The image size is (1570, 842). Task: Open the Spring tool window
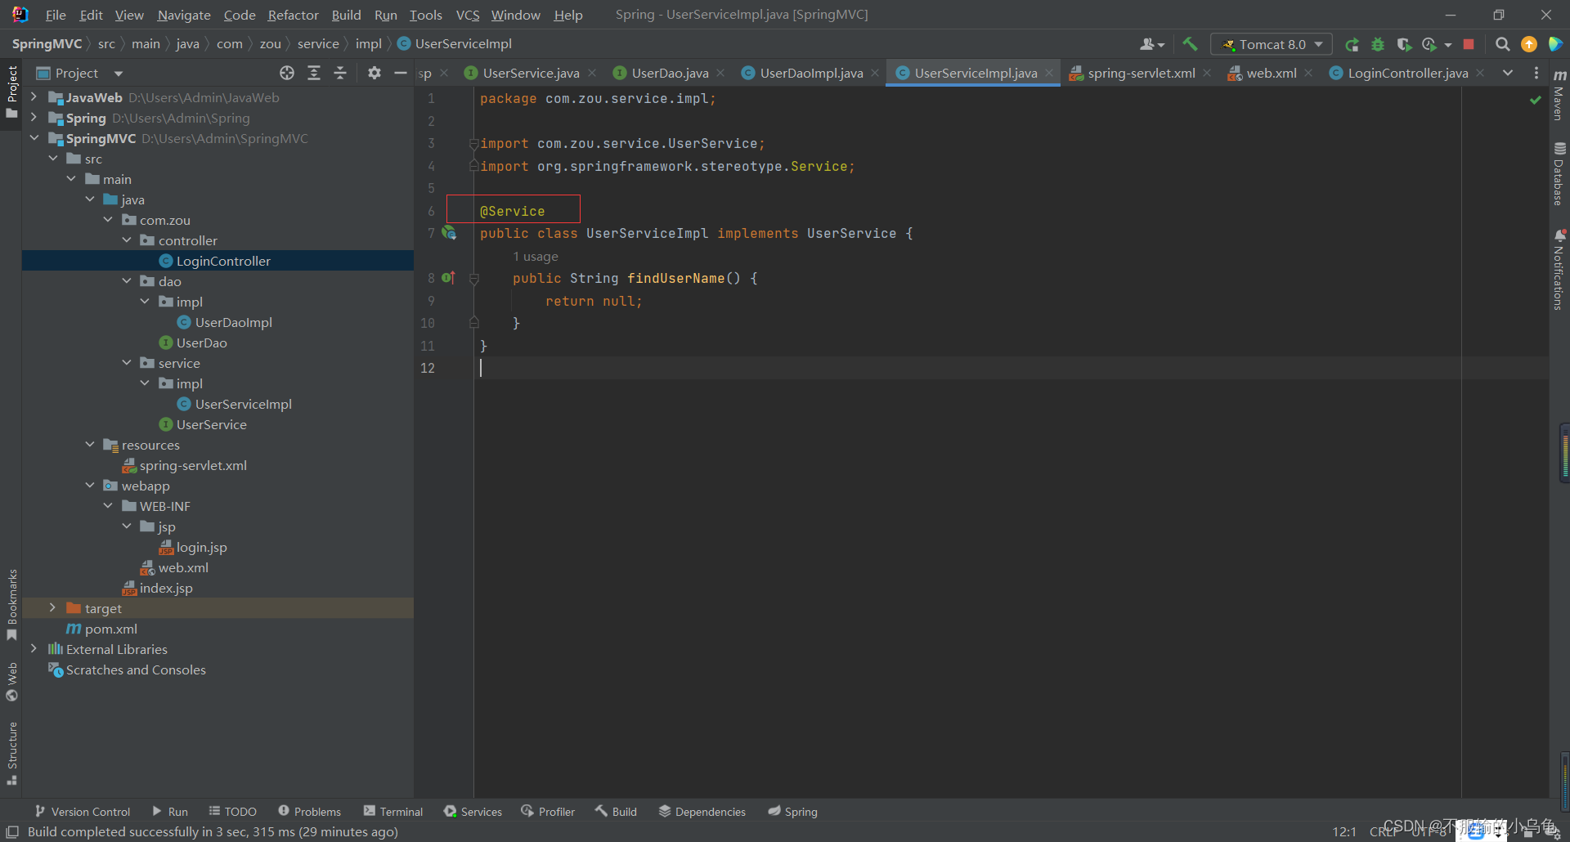792,812
